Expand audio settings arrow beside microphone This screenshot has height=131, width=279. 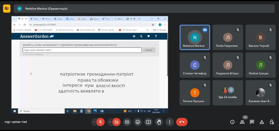pos(94,122)
